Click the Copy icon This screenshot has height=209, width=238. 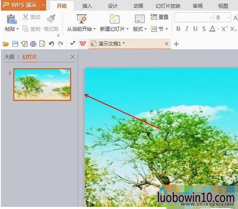click(26, 29)
